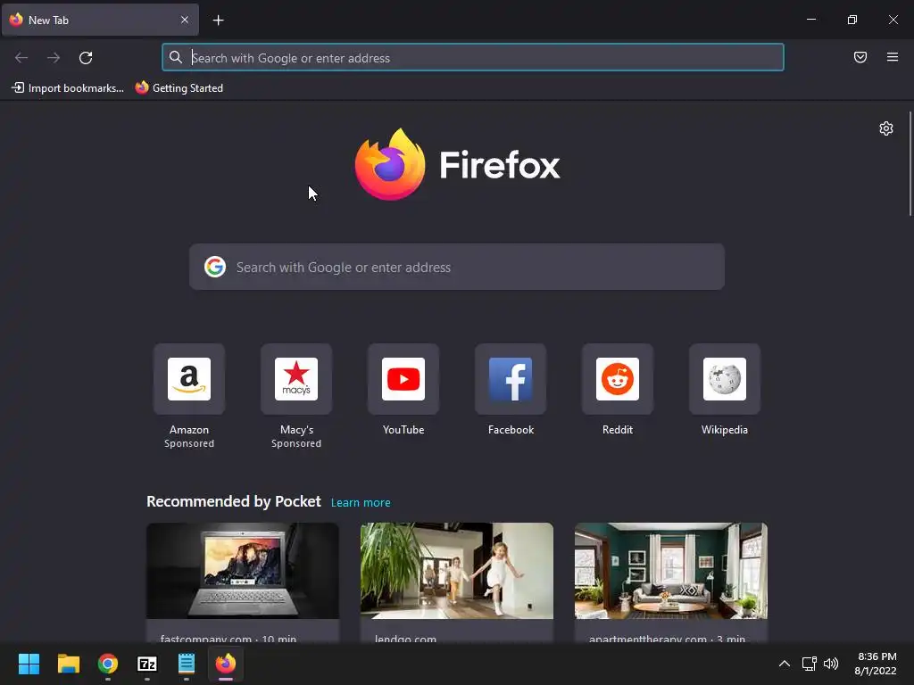Viewport: 914px width, 685px height.
Task: Click the page vertical scrollbar
Action: click(x=910, y=164)
